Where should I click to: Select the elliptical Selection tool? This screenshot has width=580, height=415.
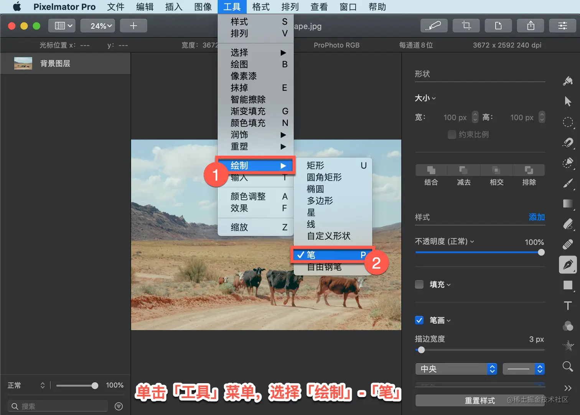[568, 122]
